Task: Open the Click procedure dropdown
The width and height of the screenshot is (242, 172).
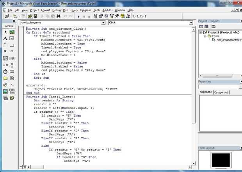Action: (191, 23)
